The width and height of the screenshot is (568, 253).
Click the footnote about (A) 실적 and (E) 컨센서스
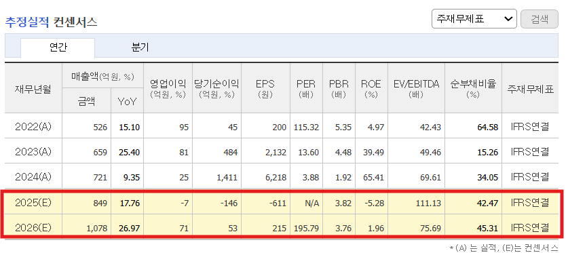coord(504,248)
